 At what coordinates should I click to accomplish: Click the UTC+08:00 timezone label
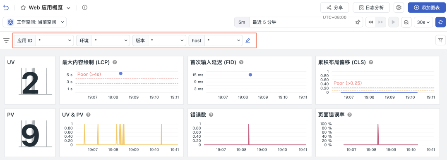click(335, 17)
